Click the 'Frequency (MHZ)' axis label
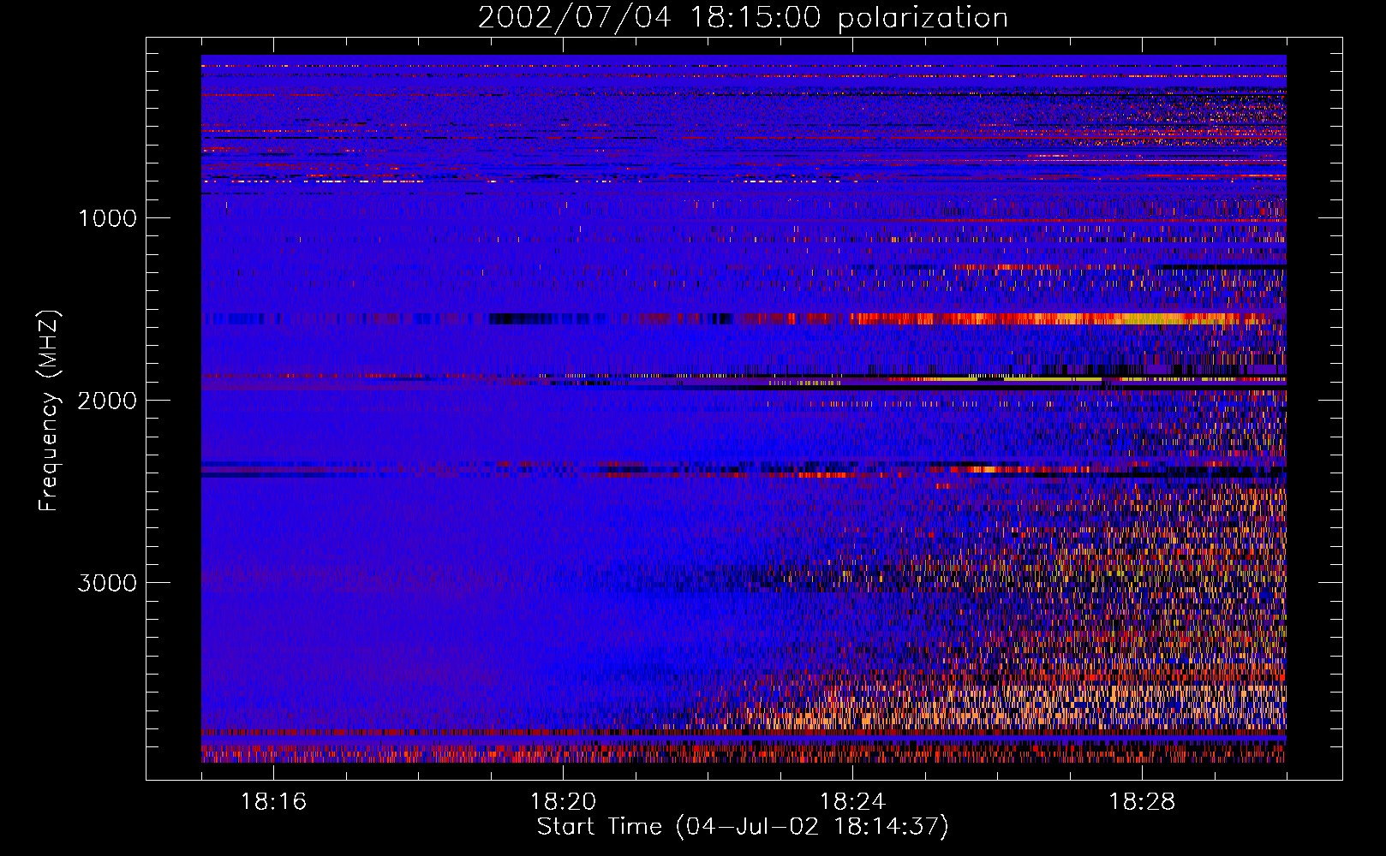This screenshot has width=1386, height=856. [x=49, y=411]
